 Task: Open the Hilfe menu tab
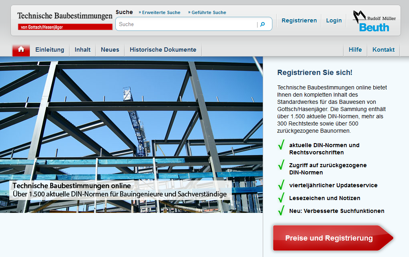pyautogui.click(x=355, y=50)
